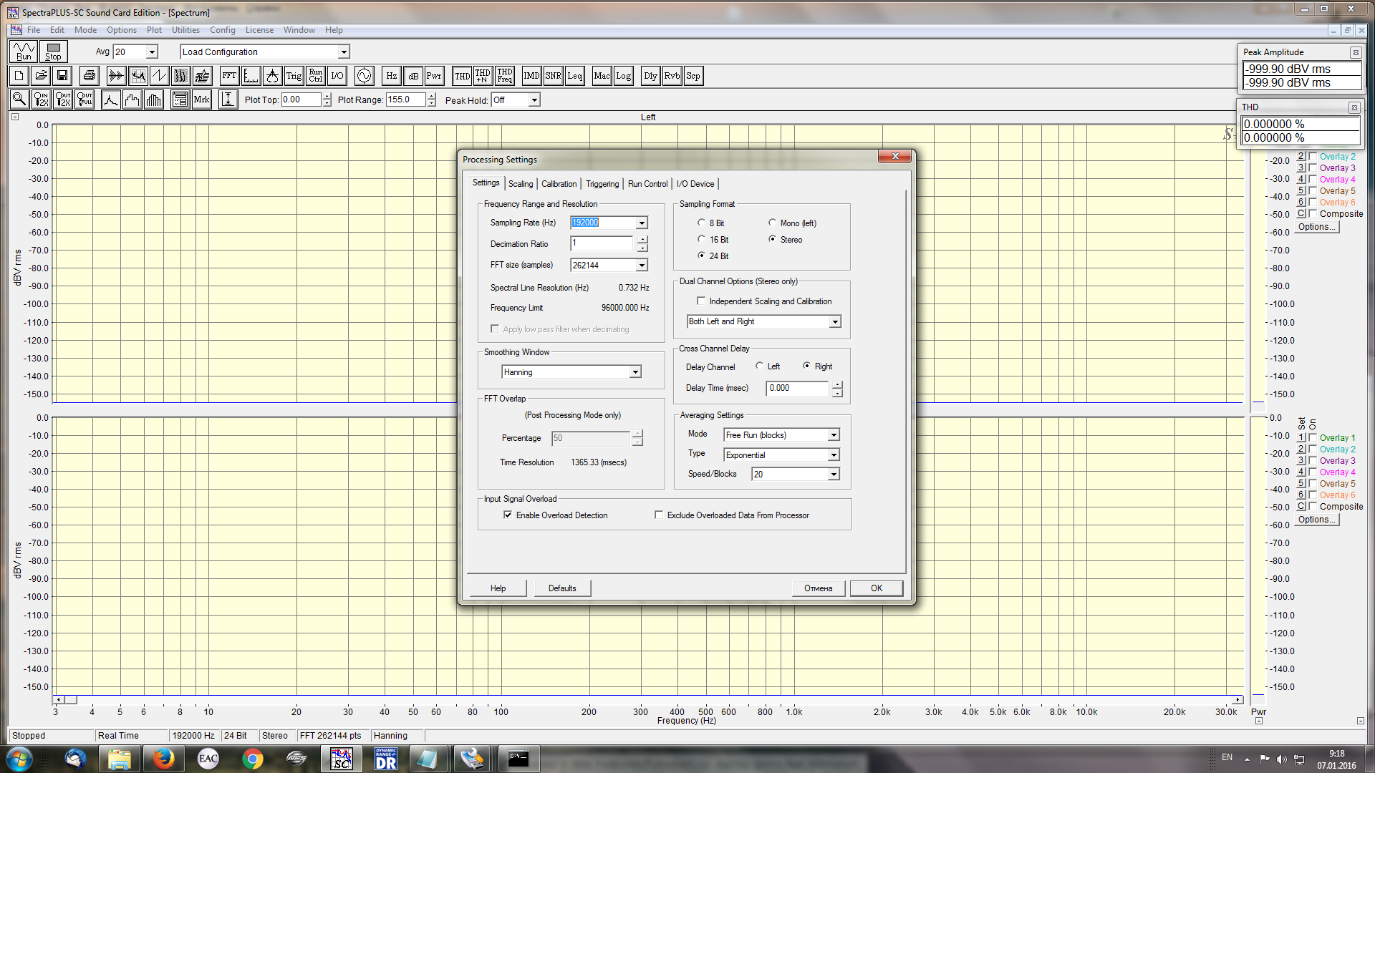Select the Spectrum view icon
This screenshot has height=977, width=1375.
pyautogui.click(x=137, y=76)
